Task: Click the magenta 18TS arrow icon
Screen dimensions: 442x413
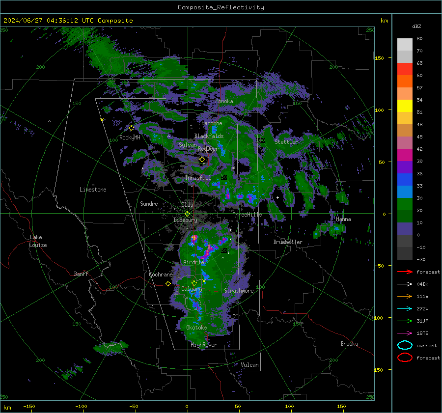Action: (405, 333)
